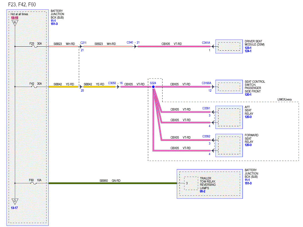Click the C3391 connector label
Image resolution: width=303 pixels, height=227 pixels.
point(206,108)
